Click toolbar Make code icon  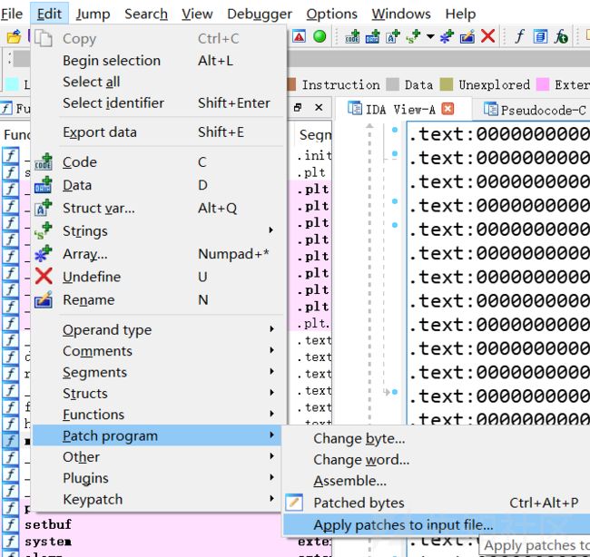352,36
